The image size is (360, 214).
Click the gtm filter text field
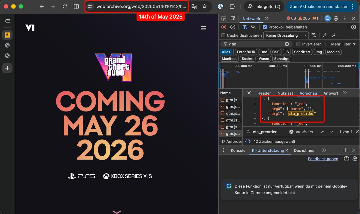[x=256, y=44]
